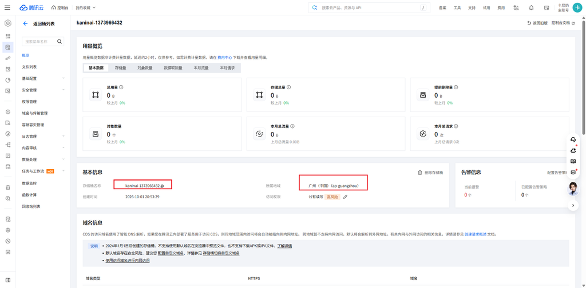Switch to the 对象数量 tab
The width and height of the screenshot is (586, 288).
[x=145, y=68]
